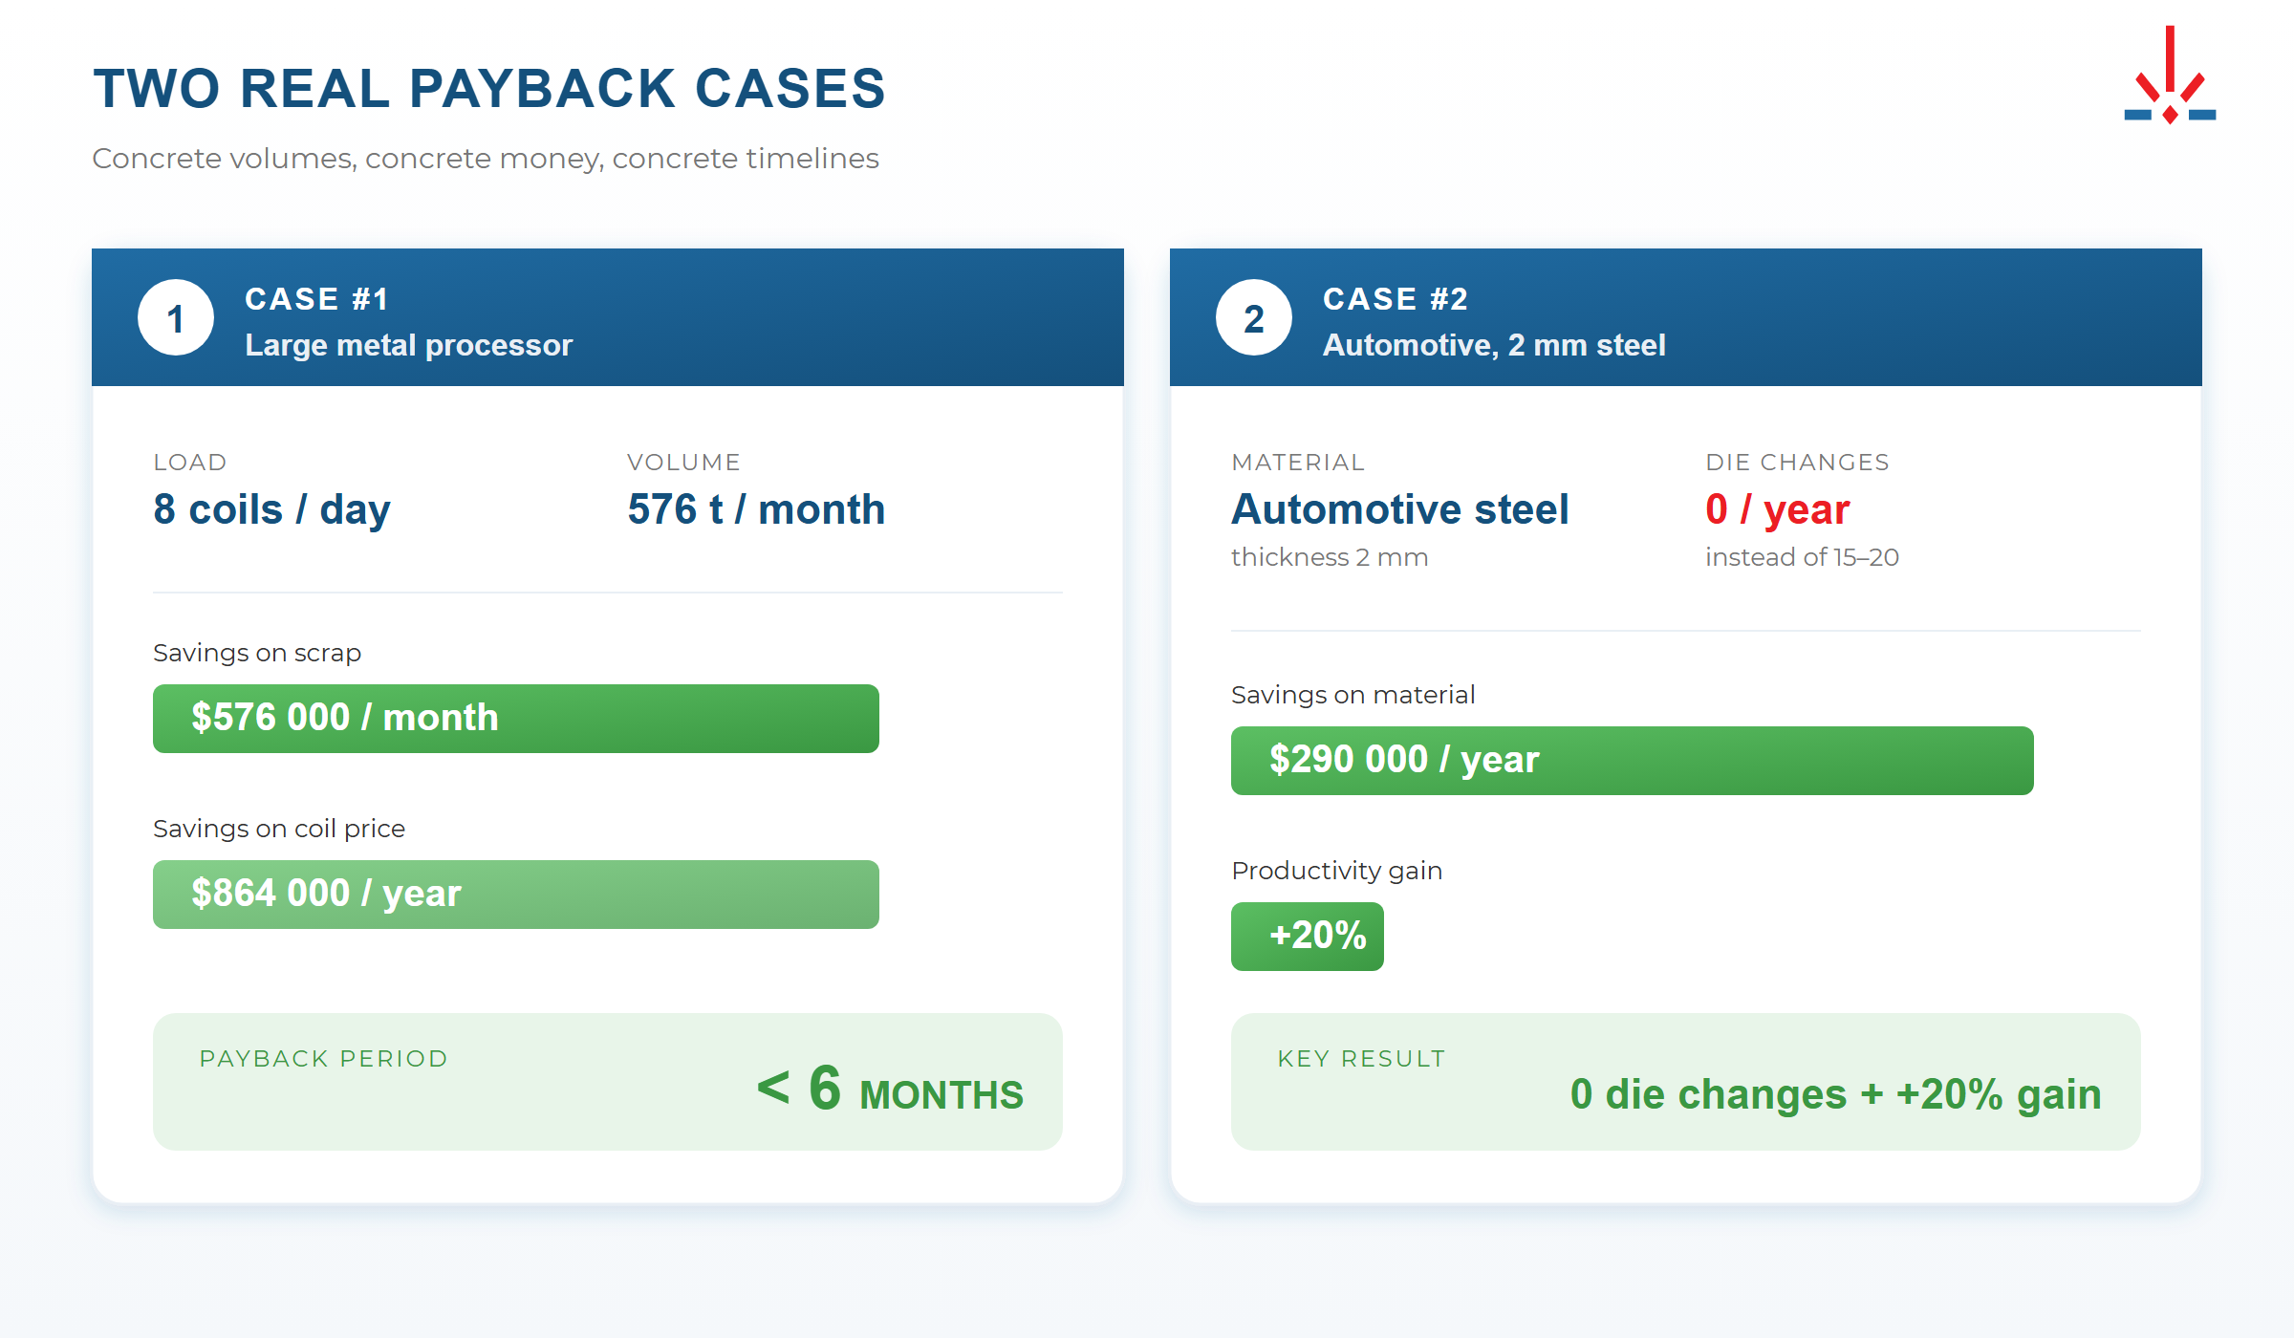Image resolution: width=2294 pixels, height=1338 pixels.
Task: Click the "+20%" green badge
Action: (x=1308, y=937)
